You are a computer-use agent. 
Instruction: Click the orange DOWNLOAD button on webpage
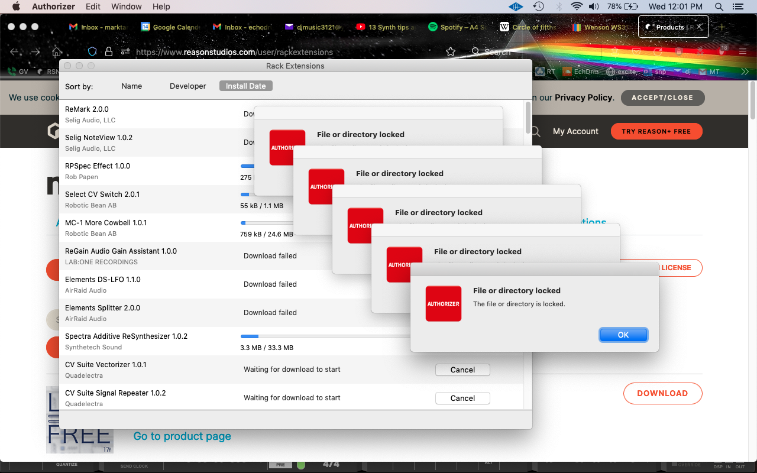coord(662,393)
